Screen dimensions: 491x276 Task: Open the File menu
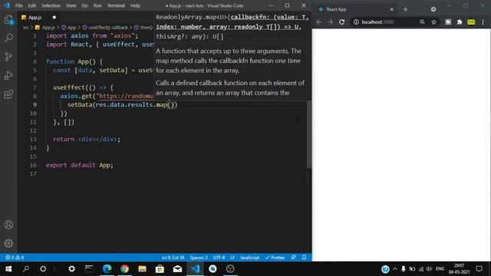[x=18, y=5]
